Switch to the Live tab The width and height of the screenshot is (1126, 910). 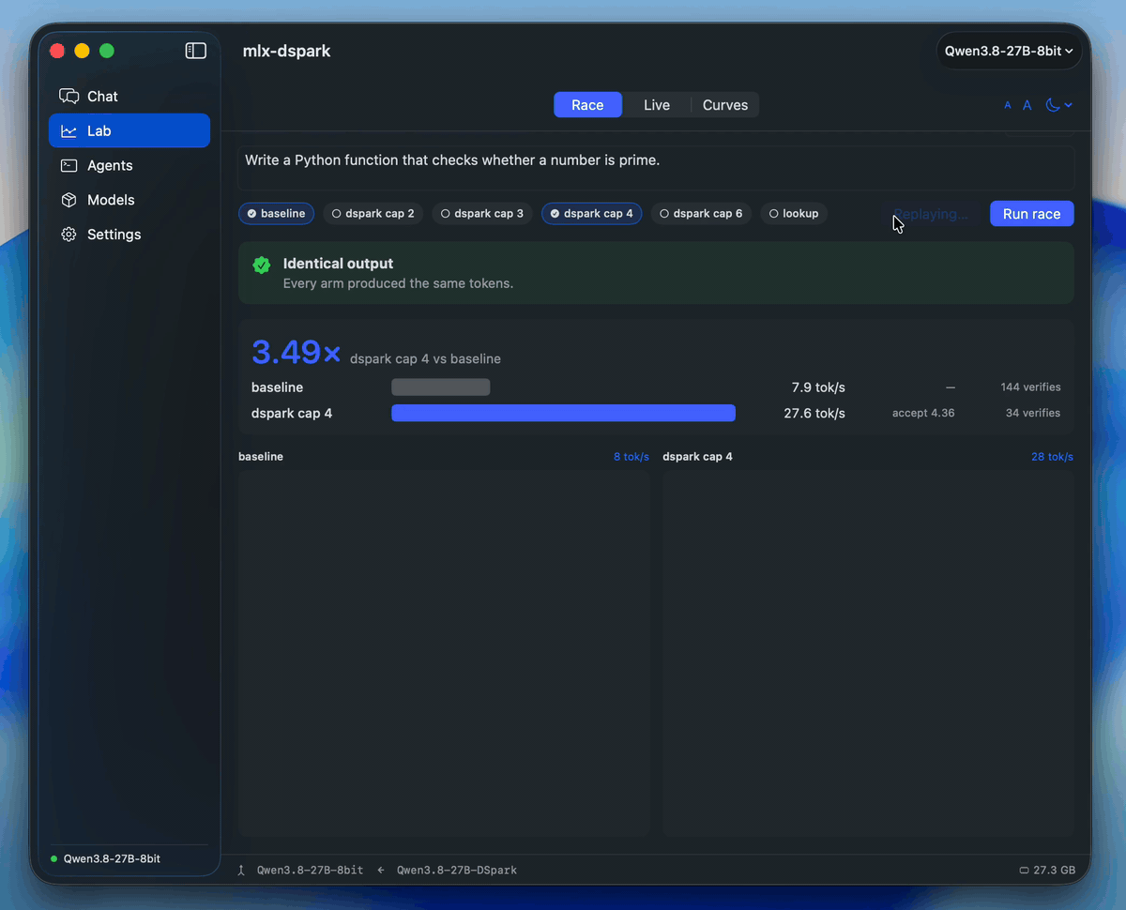657,105
